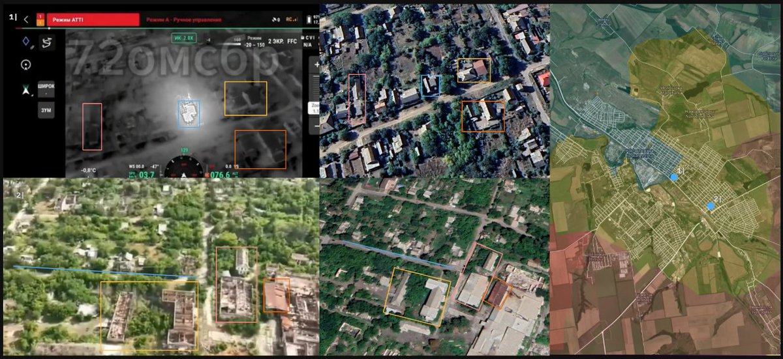Open the flight route path icon
This screenshot has width=783, height=359.
click(x=47, y=42)
